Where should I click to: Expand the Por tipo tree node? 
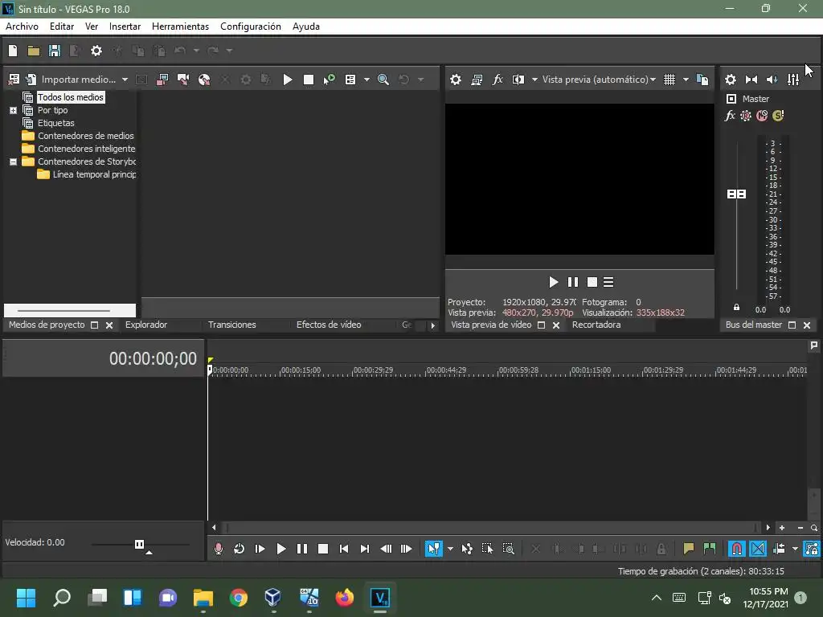coord(13,110)
